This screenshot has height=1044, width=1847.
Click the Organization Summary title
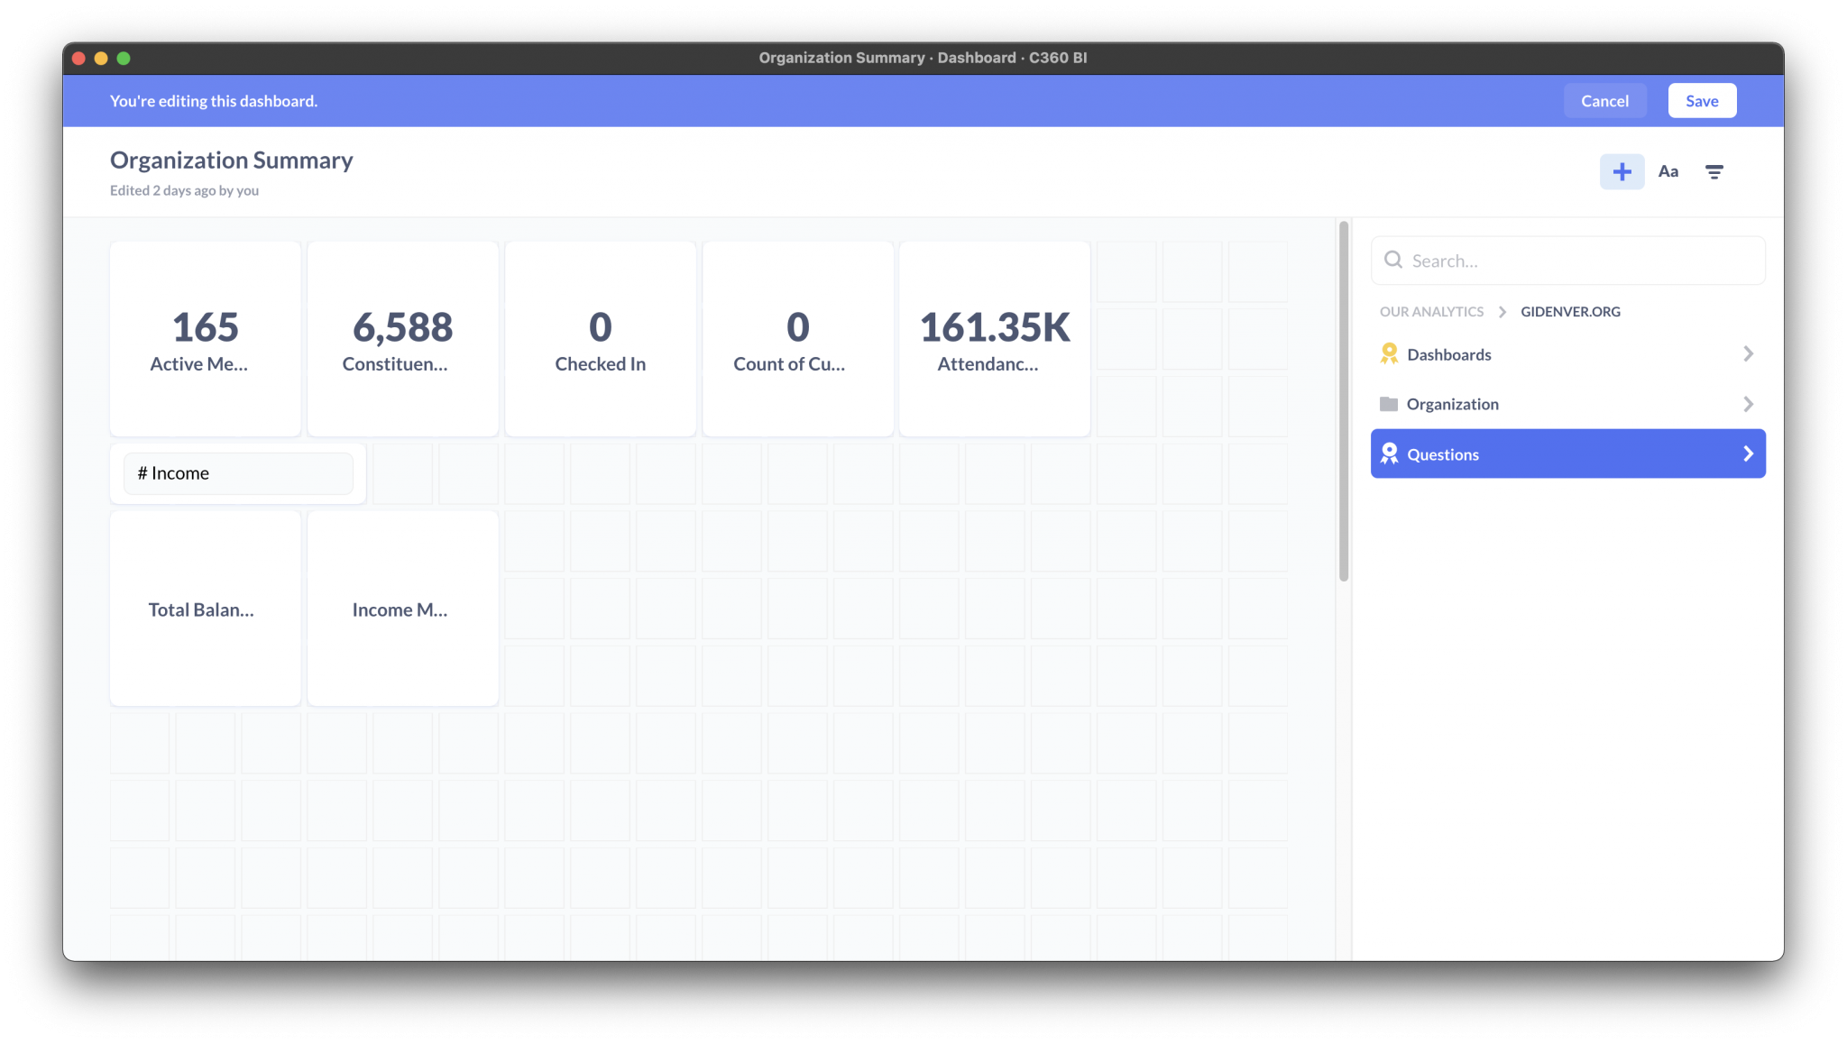[x=231, y=160]
